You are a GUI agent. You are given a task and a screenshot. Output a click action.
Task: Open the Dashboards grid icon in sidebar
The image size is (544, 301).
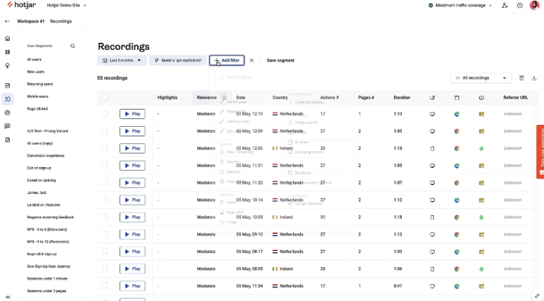coord(7,52)
